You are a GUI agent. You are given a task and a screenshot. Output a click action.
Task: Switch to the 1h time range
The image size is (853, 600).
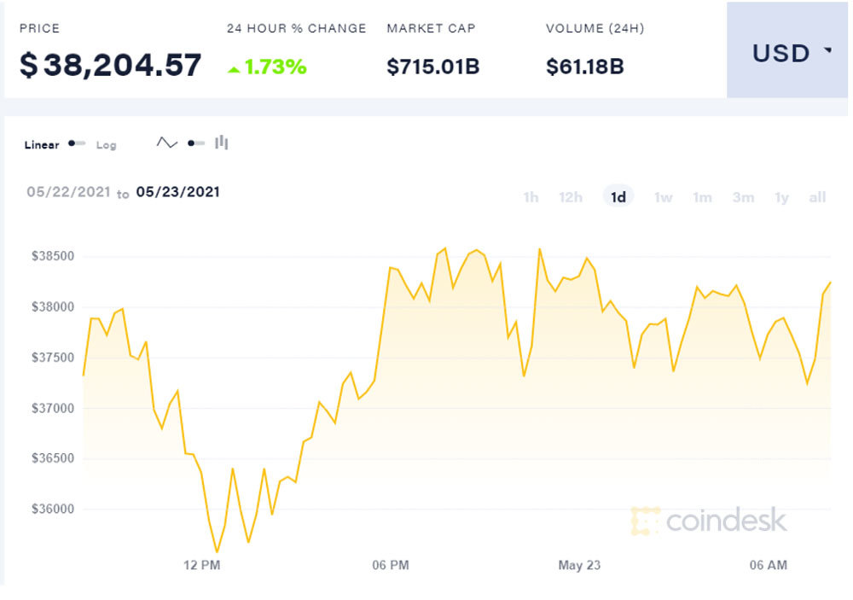tap(531, 197)
